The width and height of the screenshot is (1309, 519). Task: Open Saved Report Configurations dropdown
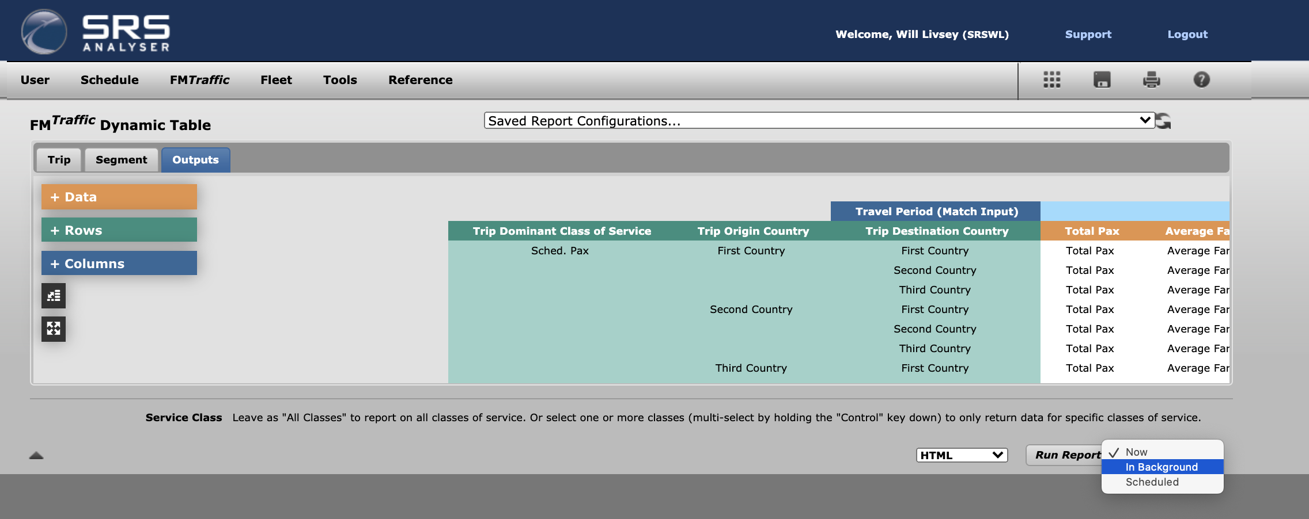pos(819,121)
